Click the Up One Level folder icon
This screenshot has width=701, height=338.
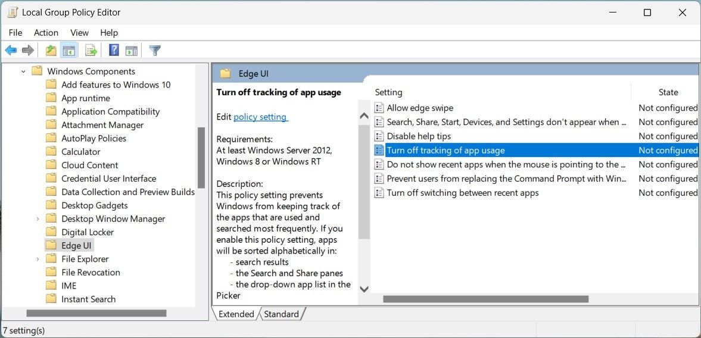(51, 51)
